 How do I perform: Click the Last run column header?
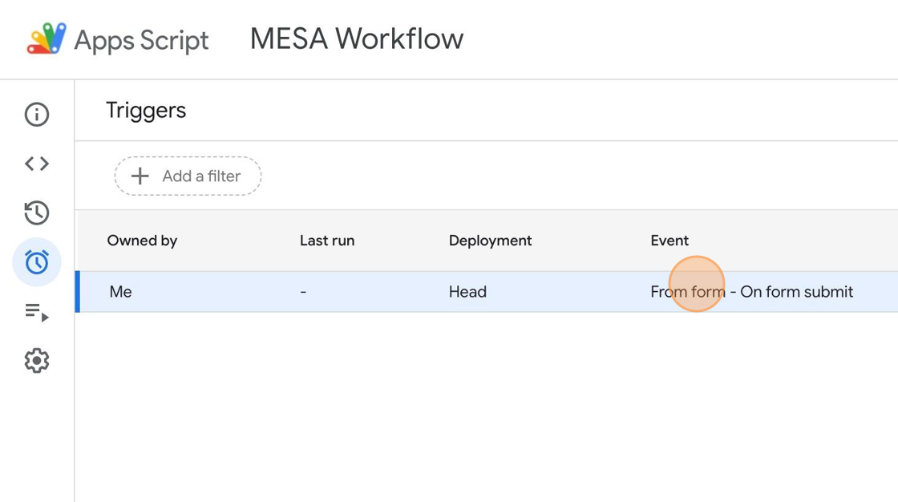tap(327, 241)
